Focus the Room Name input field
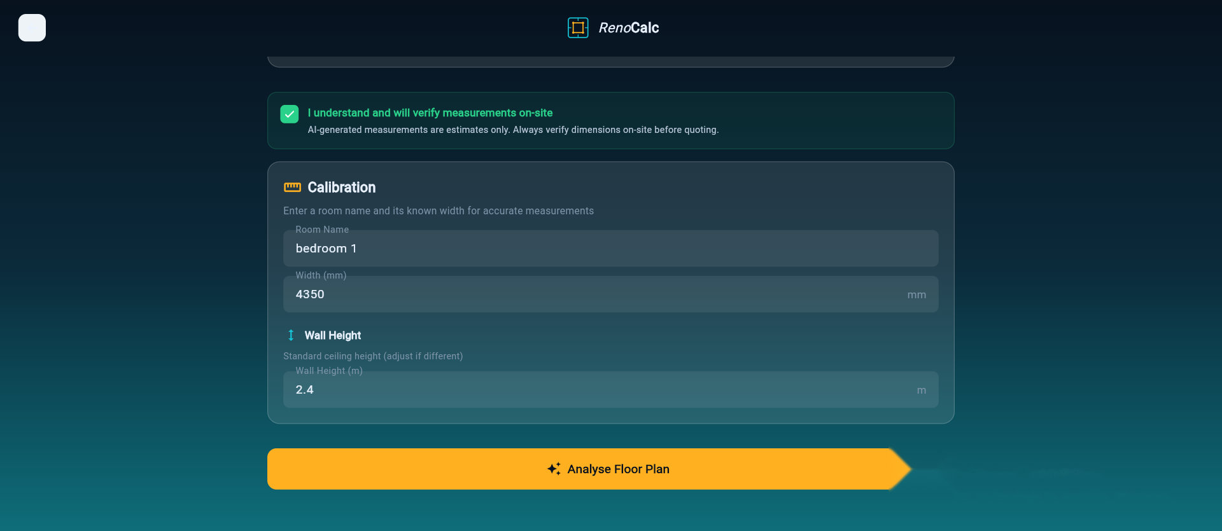 point(610,249)
